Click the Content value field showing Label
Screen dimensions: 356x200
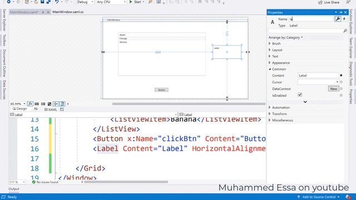point(318,76)
